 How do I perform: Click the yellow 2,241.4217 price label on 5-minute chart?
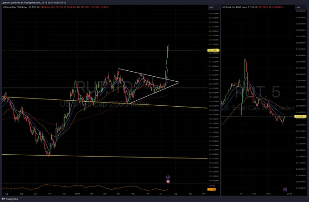[x=300, y=116]
